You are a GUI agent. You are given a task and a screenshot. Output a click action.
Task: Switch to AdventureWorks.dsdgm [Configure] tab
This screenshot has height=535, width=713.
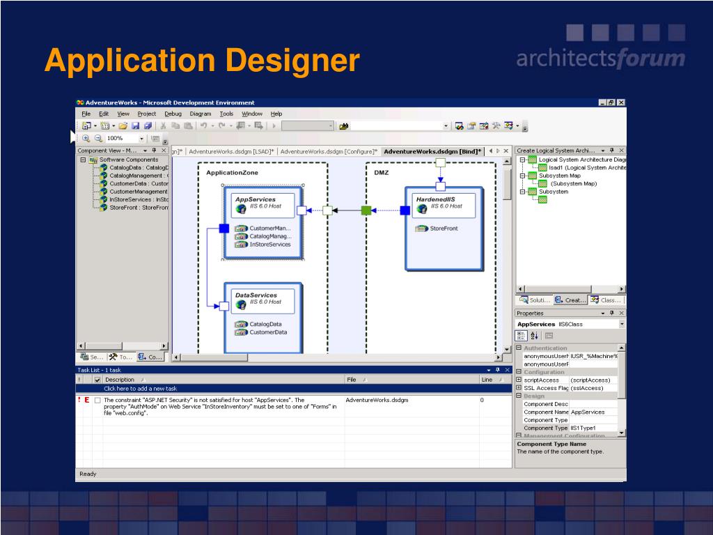point(329,151)
